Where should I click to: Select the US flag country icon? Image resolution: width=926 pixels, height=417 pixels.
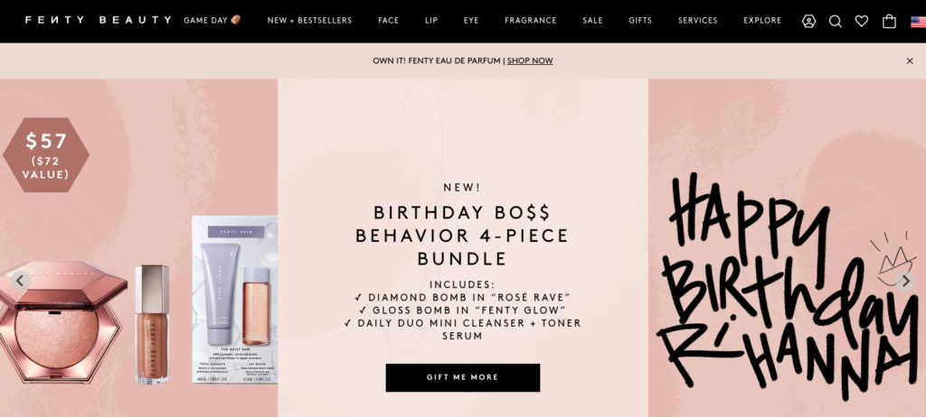[x=919, y=22]
